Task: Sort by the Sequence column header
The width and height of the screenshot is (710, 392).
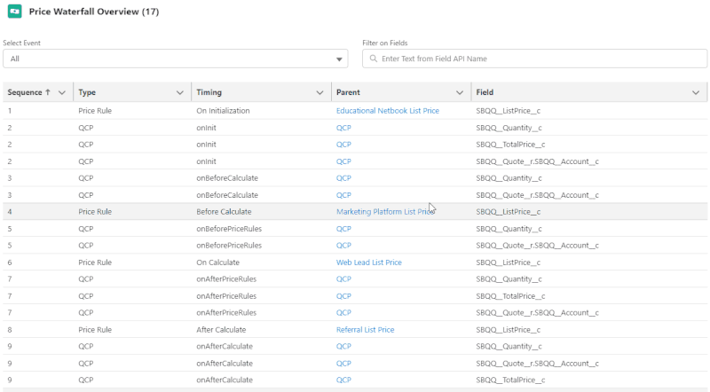Action: pos(25,92)
